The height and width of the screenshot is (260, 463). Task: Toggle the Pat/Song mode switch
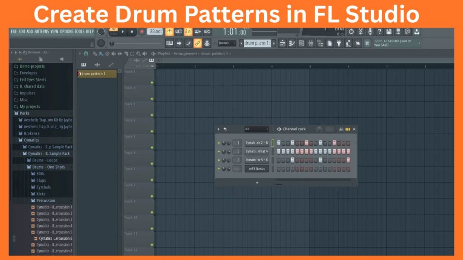pos(113,32)
